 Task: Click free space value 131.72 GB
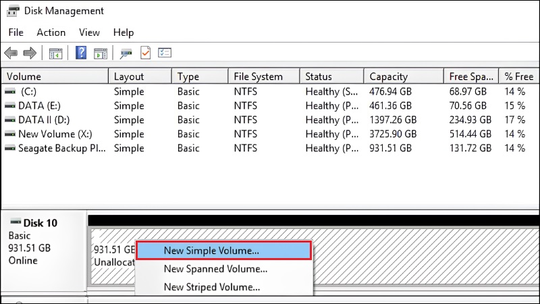470,148
